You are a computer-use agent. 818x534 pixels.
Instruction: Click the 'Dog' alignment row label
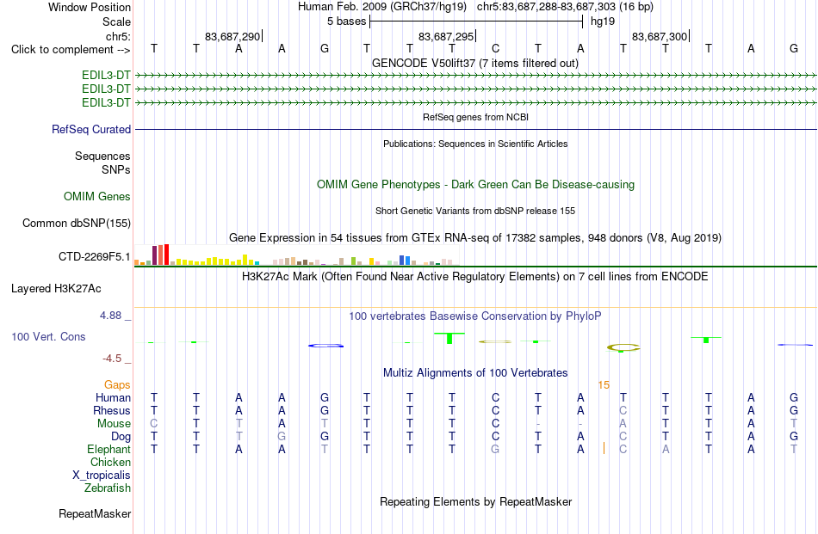tap(121, 436)
